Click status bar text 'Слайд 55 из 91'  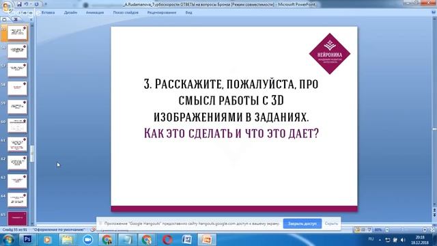click(15, 230)
